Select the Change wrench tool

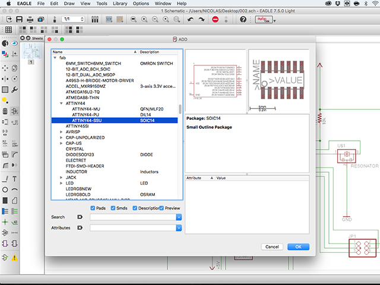[x=14, y=90]
